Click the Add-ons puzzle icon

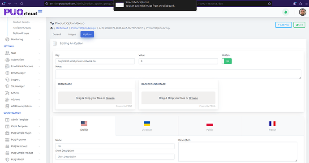(7, 99)
